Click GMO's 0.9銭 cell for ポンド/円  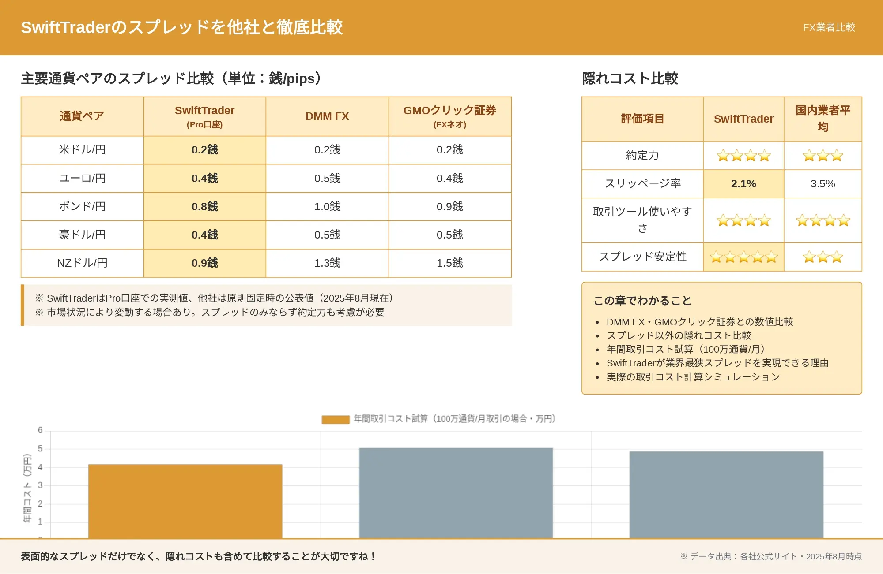450,206
